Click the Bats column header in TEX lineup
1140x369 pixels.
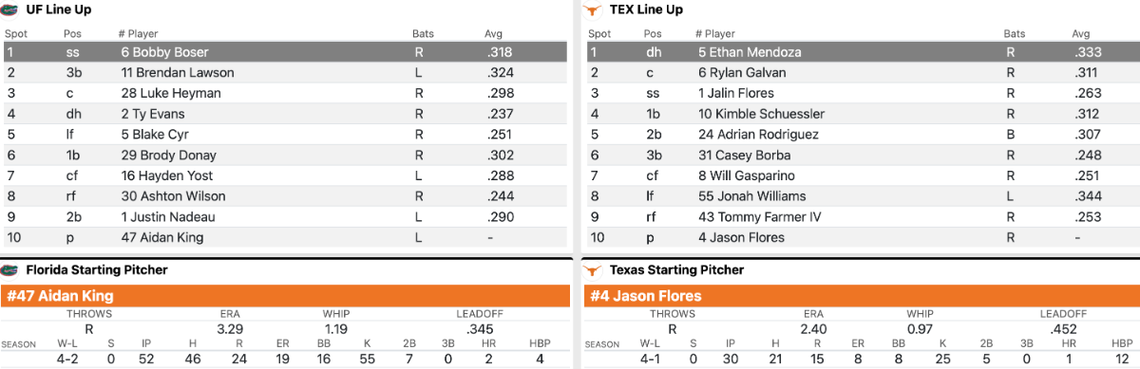click(x=1016, y=33)
